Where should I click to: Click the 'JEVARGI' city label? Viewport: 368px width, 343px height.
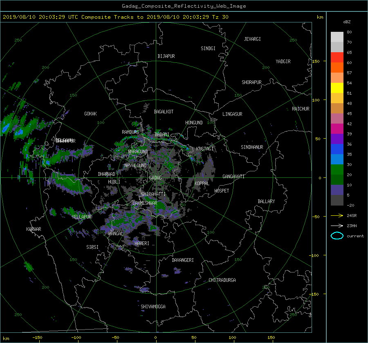pos(252,39)
